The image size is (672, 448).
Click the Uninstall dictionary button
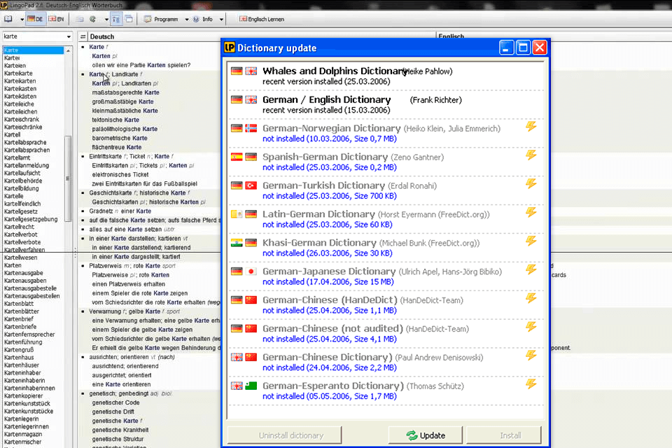285,435
